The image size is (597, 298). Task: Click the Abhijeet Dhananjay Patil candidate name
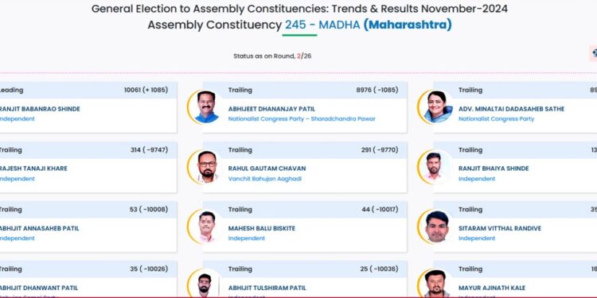point(271,109)
